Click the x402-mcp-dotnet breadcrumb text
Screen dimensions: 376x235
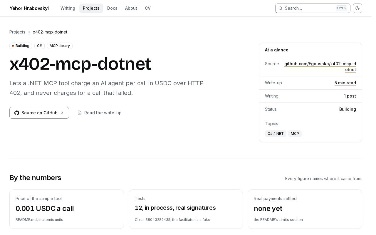tap(50, 32)
